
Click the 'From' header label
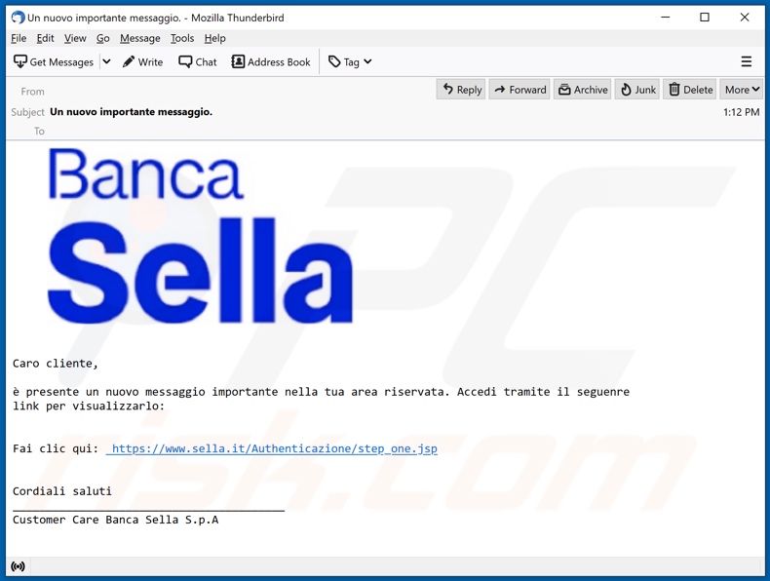tap(32, 92)
